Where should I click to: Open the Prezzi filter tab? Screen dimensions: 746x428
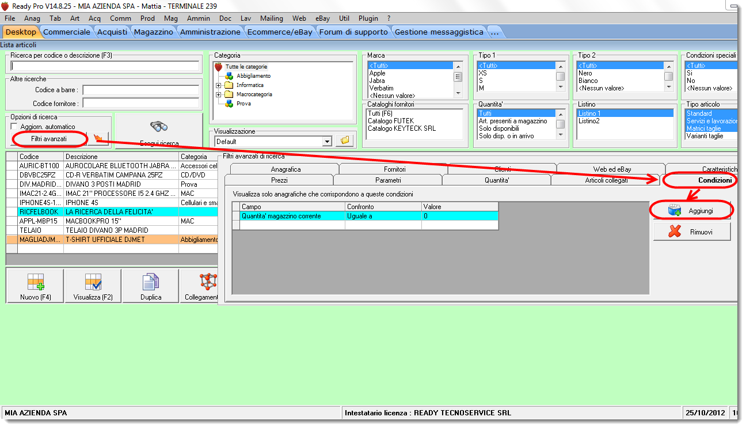coord(279,180)
